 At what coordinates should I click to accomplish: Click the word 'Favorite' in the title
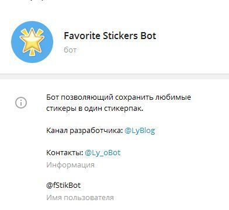pyautogui.click(x=82, y=36)
